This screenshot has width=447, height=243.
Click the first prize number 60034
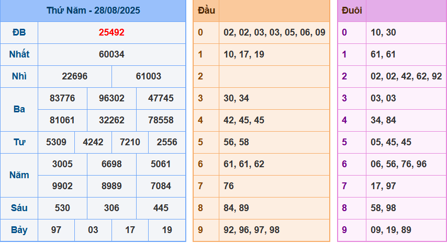[111, 54]
